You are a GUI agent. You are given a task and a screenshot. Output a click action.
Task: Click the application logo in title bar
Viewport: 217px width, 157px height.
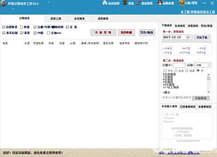[x=3, y=3]
